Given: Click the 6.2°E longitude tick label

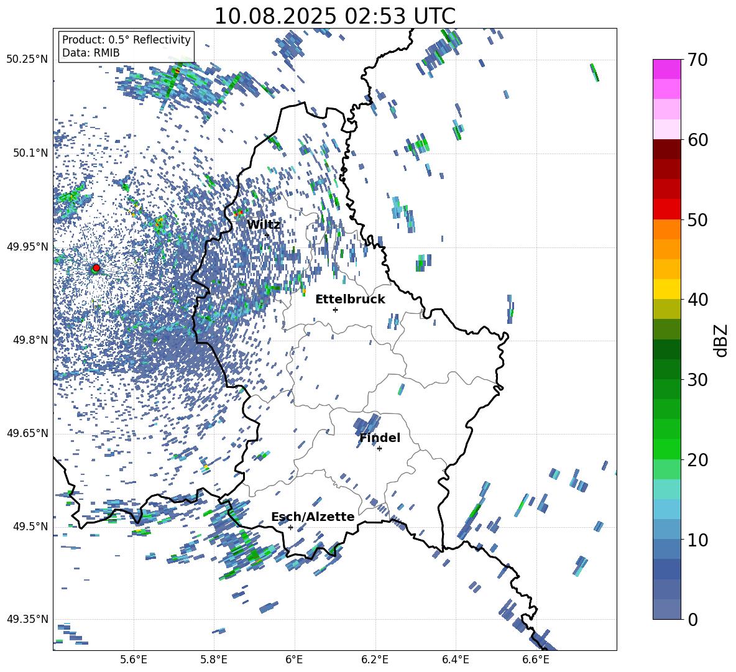Looking at the screenshot, I should (375, 660).
